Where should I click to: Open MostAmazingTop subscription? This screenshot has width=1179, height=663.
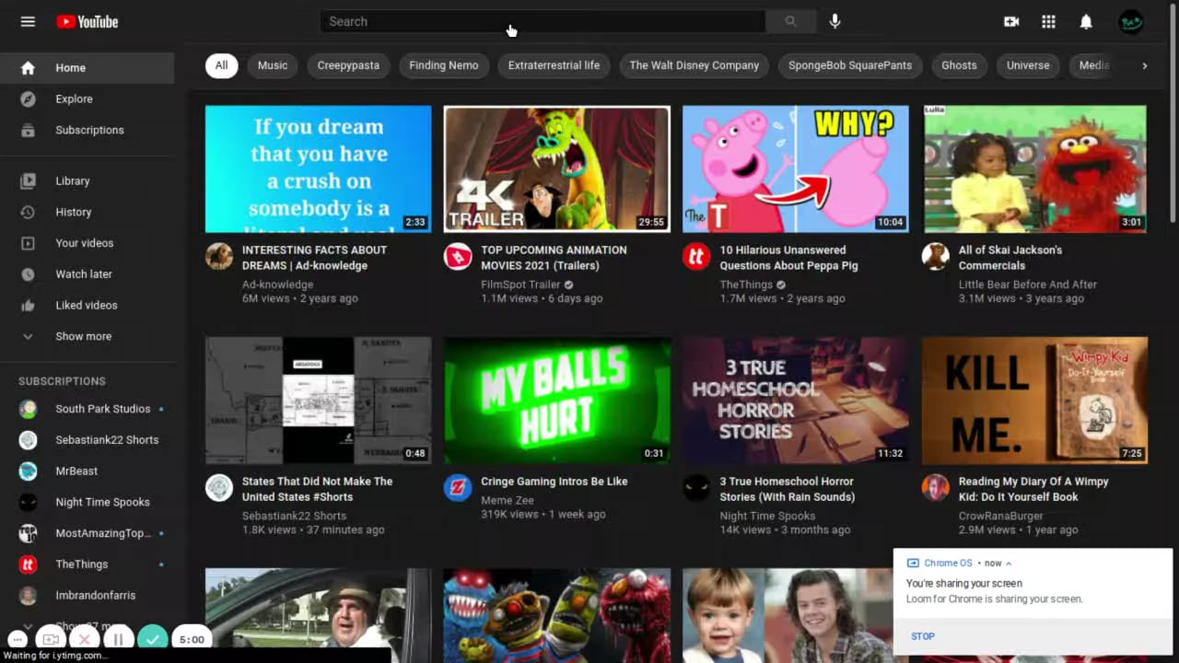point(87,533)
